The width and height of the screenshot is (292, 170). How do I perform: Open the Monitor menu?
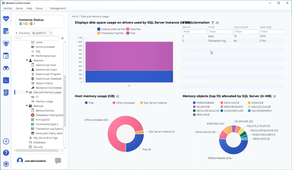point(8,8)
